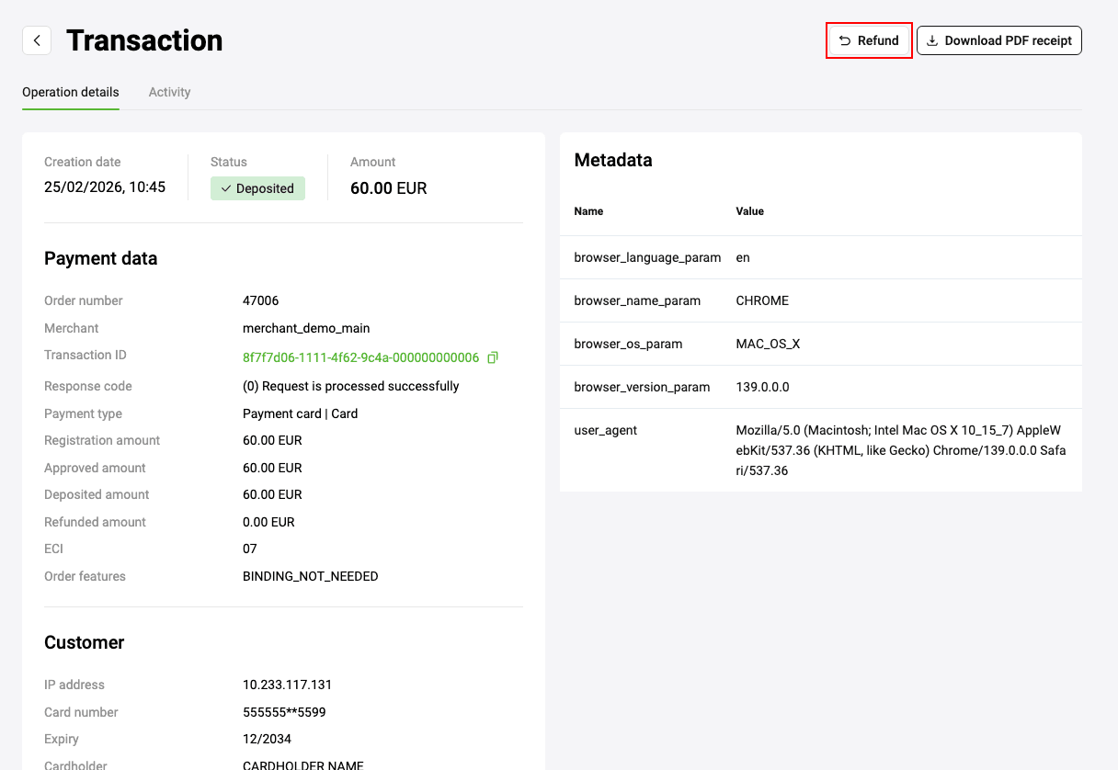Click the CHROME browser name value
Viewport: 1118px width, 770px height.
click(762, 300)
